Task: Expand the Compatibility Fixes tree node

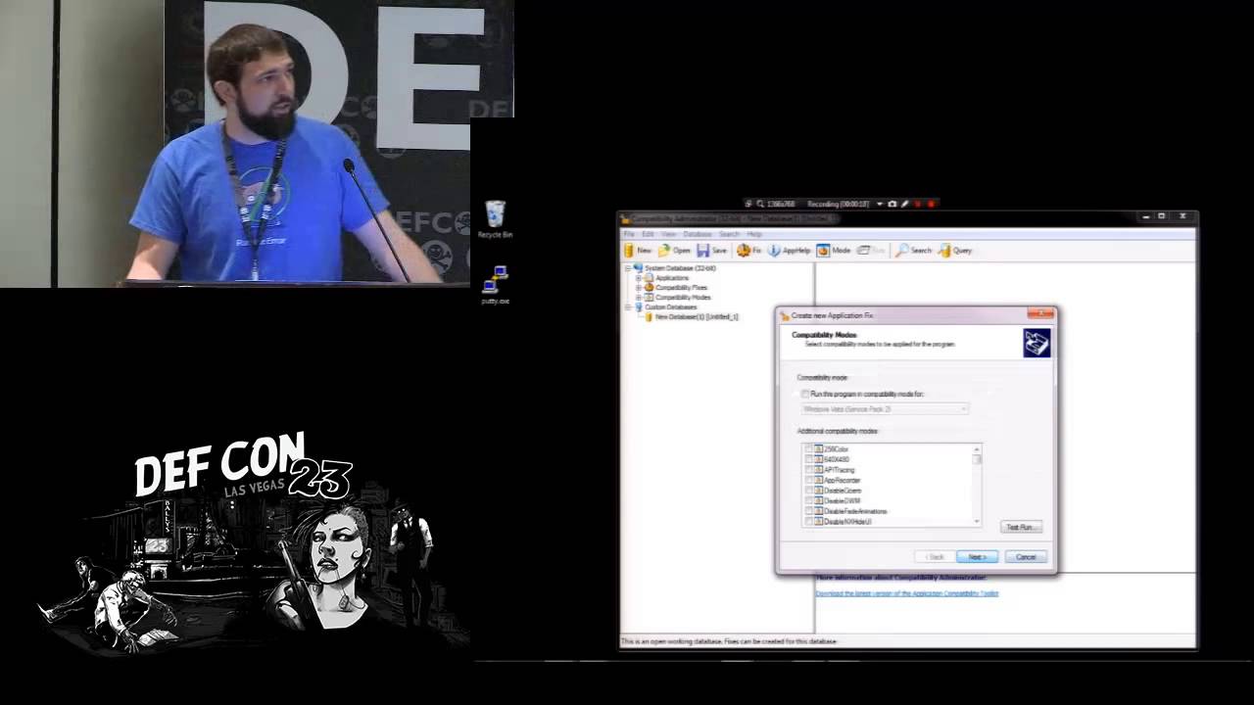Action: [639, 288]
